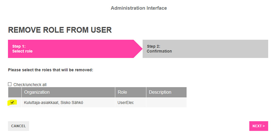Screen dimensions: 279x138
Task: Sort by Organization column header
Action: (68, 92)
